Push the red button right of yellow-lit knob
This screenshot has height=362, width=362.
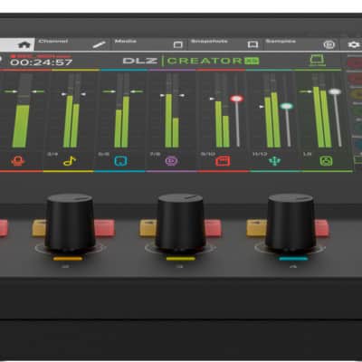(x=214, y=228)
